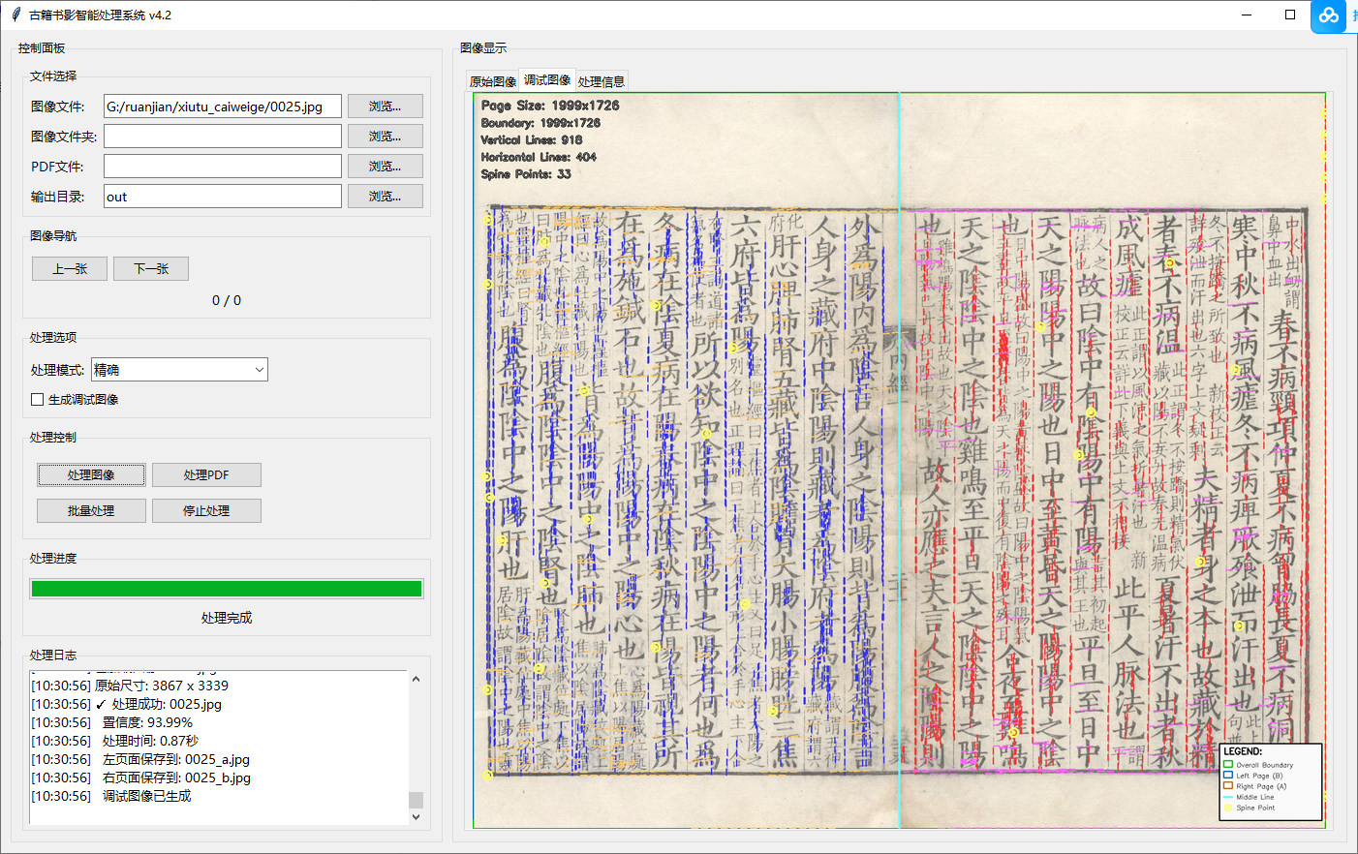This screenshot has height=854, width=1358.
Task: Click the 处理PDF button
Action: click(206, 474)
